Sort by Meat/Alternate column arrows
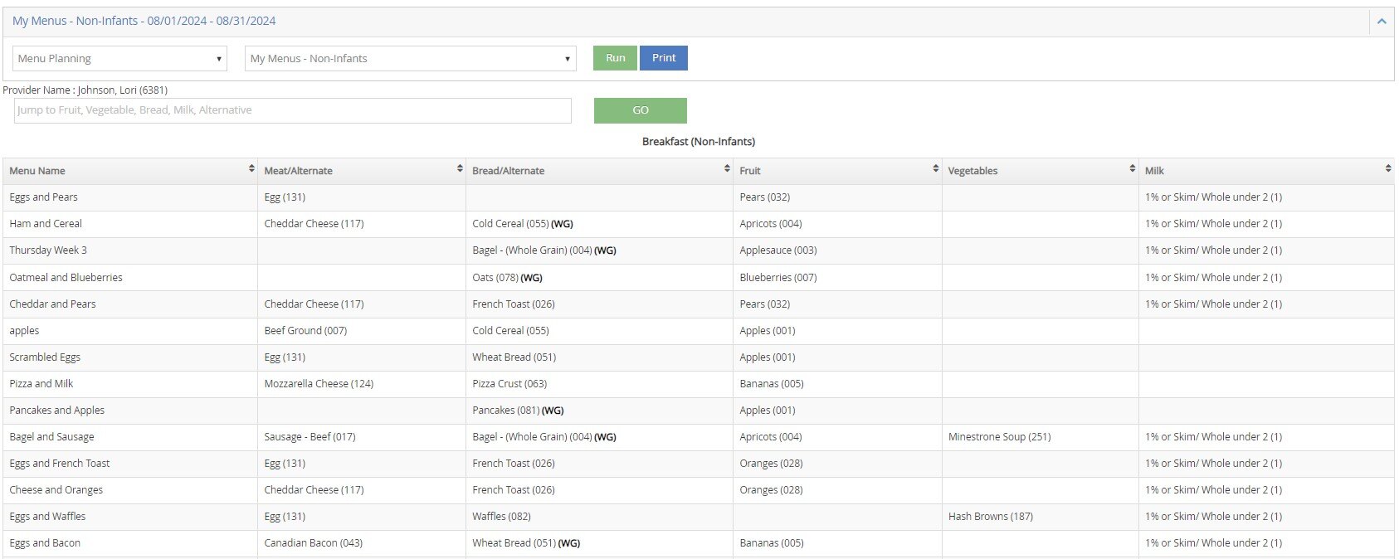 tap(460, 168)
